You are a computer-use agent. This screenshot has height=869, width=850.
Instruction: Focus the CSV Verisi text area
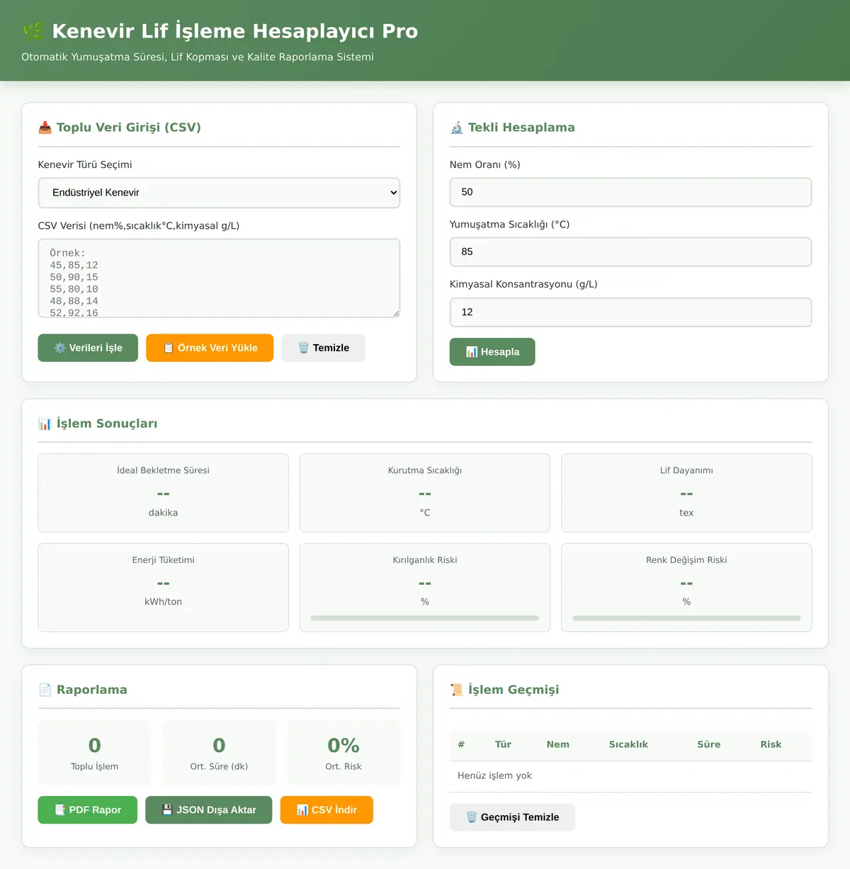[x=219, y=278]
